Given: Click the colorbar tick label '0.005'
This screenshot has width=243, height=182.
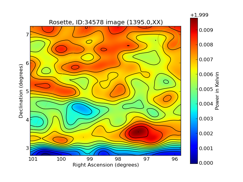Looking at the screenshot, I should 206,89.
